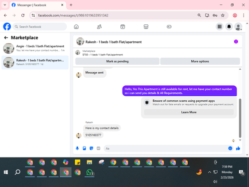Viewport: 249px width, 187px height.
Task: Click "Here is my contact details" message
Action: coord(102,128)
